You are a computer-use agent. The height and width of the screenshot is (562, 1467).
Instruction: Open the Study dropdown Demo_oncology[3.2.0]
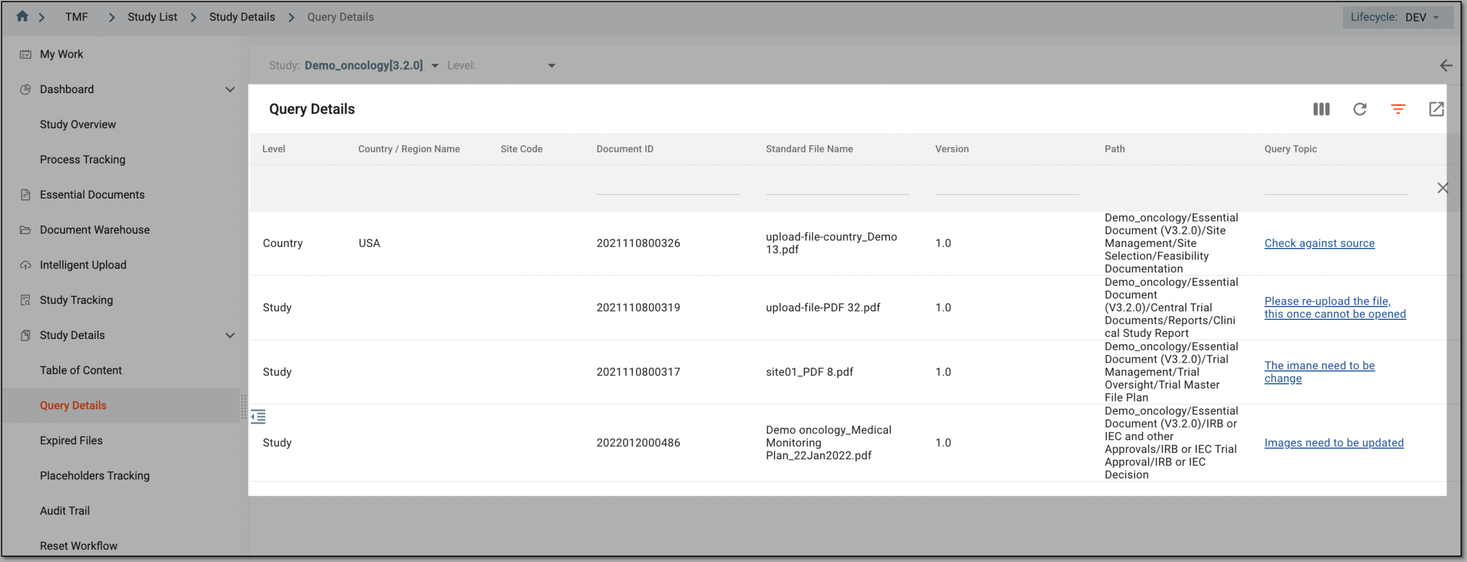(x=371, y=66)
